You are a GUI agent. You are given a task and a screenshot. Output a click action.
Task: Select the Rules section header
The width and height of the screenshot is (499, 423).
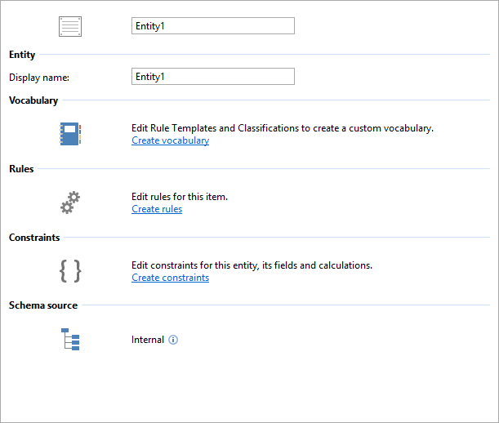(22, 169)
